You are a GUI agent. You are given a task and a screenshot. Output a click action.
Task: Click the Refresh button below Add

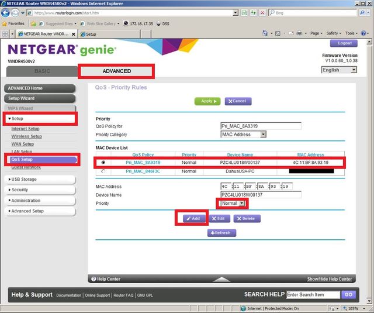(221, 233)
